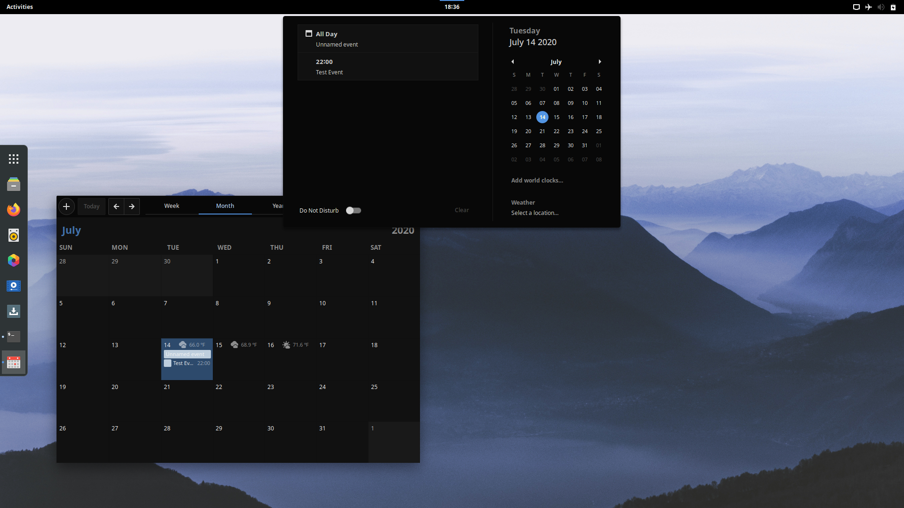Click the battery icon in top bar
The width and height of the screenshot is (904, 508).
click(893, 7)
